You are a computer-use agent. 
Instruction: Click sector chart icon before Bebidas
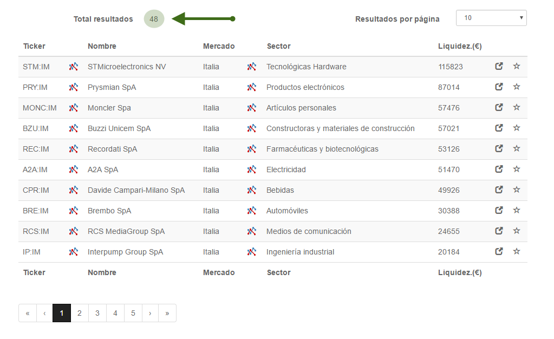tap(252, 190)
